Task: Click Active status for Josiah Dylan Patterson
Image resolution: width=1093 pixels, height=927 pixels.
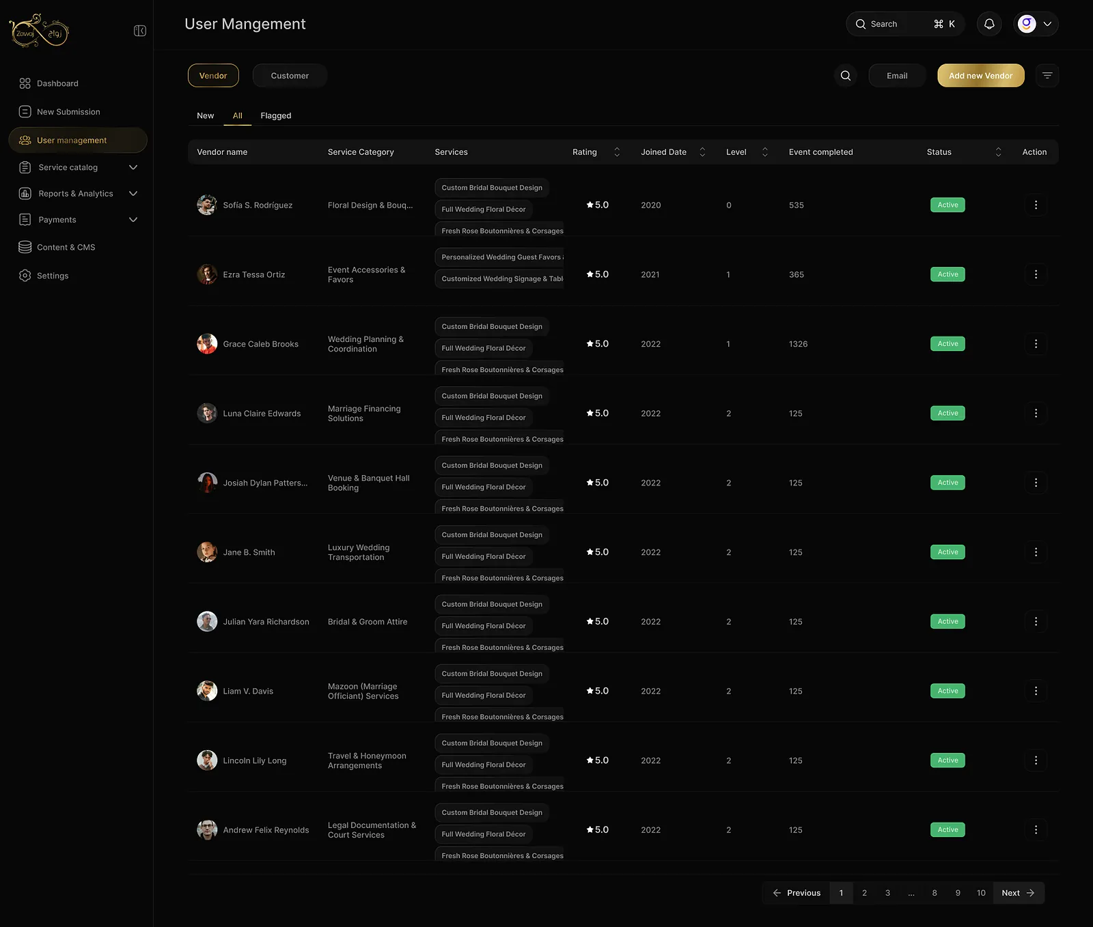Action: pos(947,483)
